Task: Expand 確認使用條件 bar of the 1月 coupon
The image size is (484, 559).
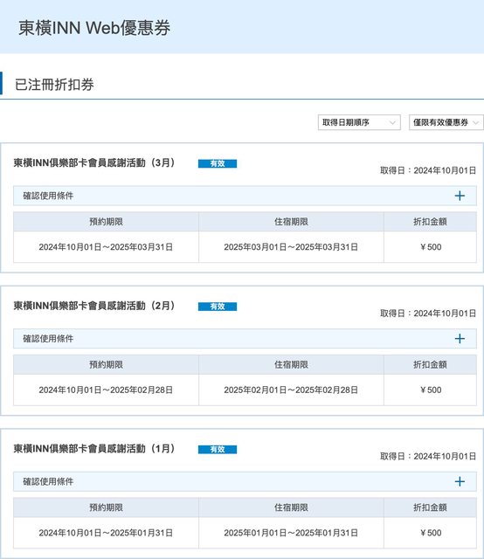Action: tap(245, 481)
